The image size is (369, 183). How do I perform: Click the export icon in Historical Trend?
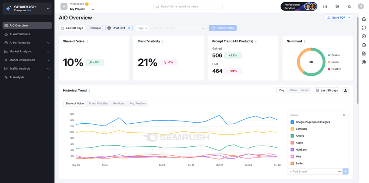click(346, 91)
